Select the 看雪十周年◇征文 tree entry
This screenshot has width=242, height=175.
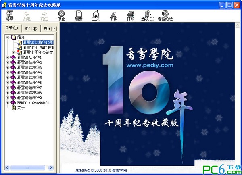point(38,52)
